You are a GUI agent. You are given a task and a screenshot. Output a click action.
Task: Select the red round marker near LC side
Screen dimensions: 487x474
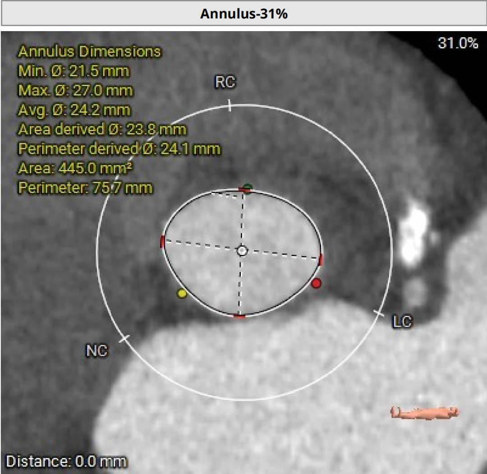316,283
